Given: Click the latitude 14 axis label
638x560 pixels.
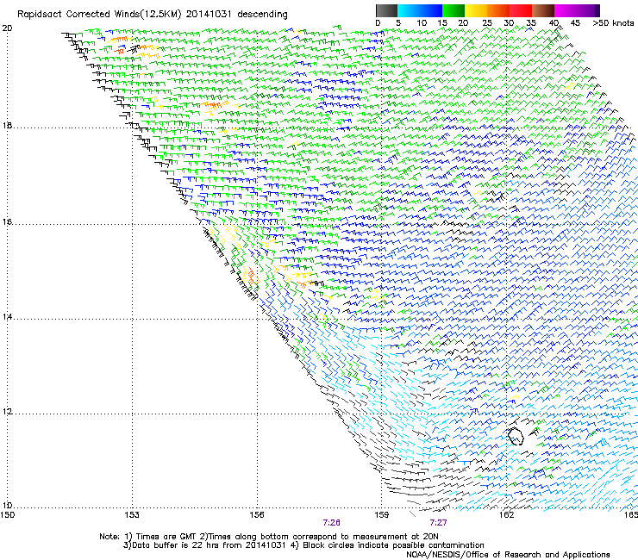Looking at the screenshot, I should pyautogui.click(x=7, y=317).
